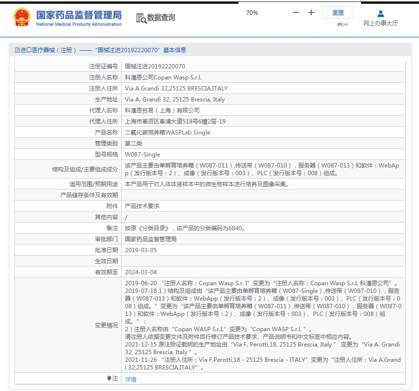The image size is (419, 391).
Task: Zoom out with the minus button
Action: tap(296, 12)
